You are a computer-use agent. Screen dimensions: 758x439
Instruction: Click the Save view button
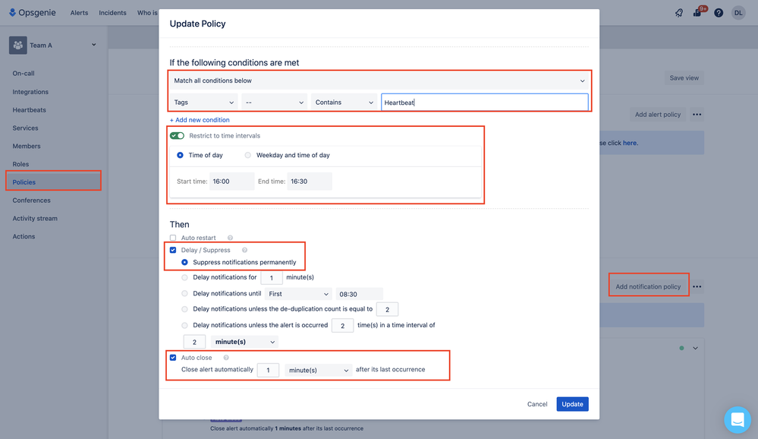pos(684,78)
